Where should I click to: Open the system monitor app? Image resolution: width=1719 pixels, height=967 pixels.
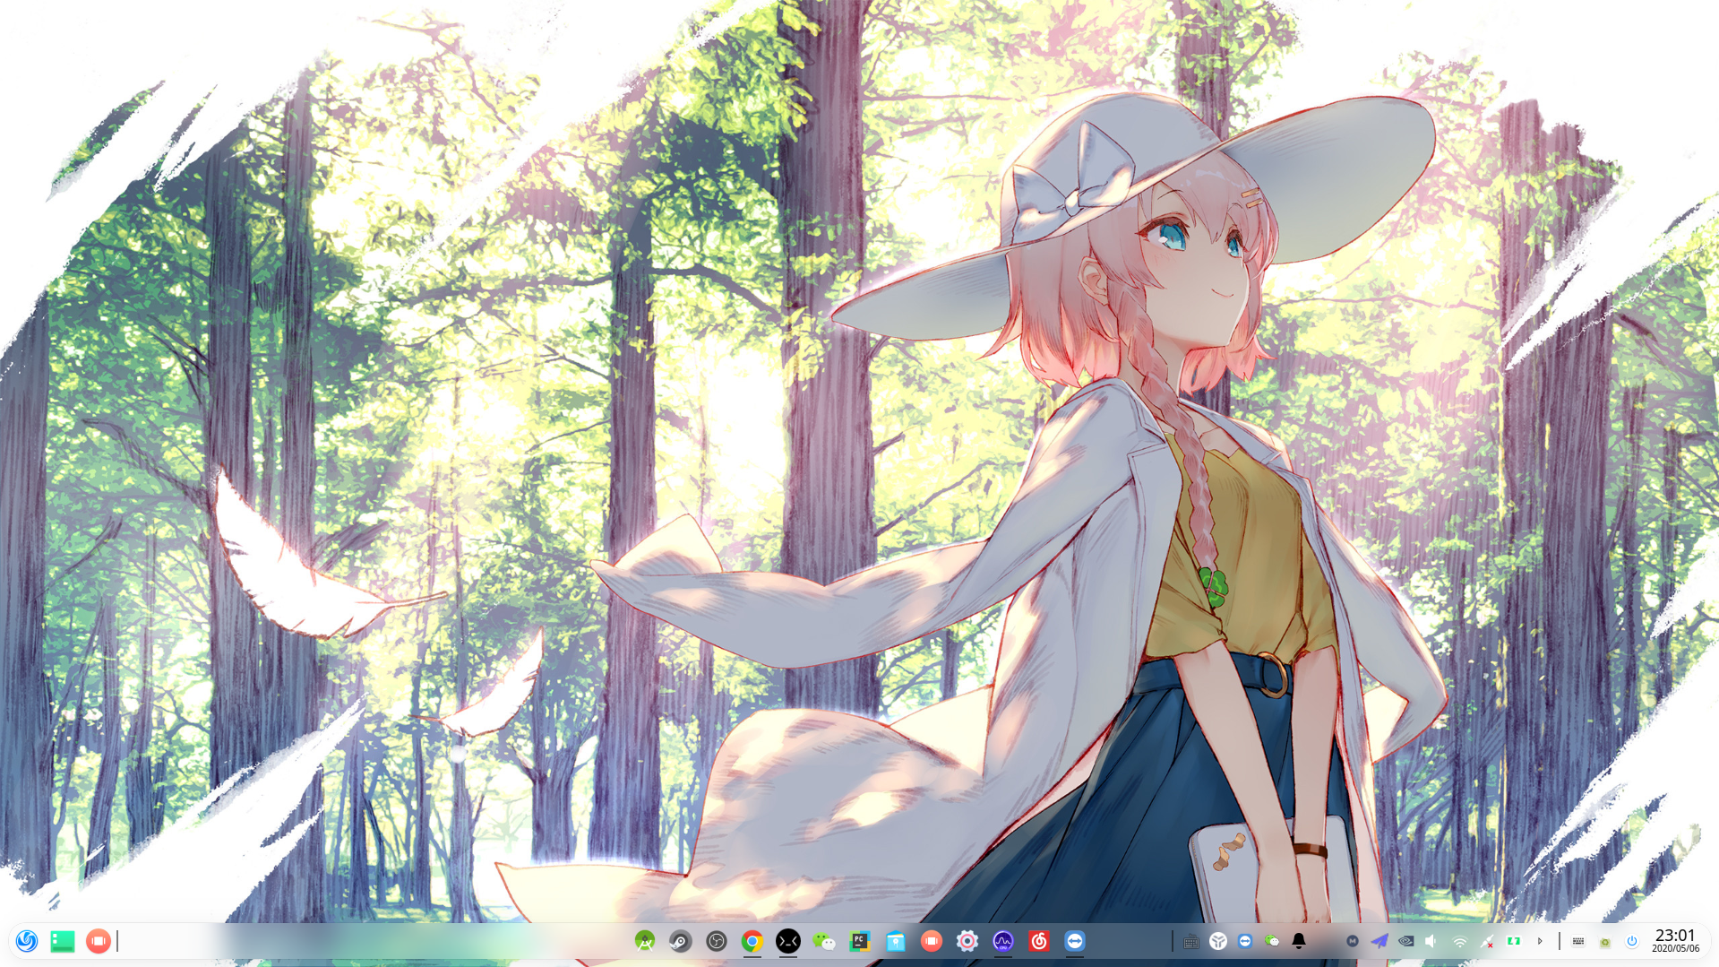coord(1003,941)
